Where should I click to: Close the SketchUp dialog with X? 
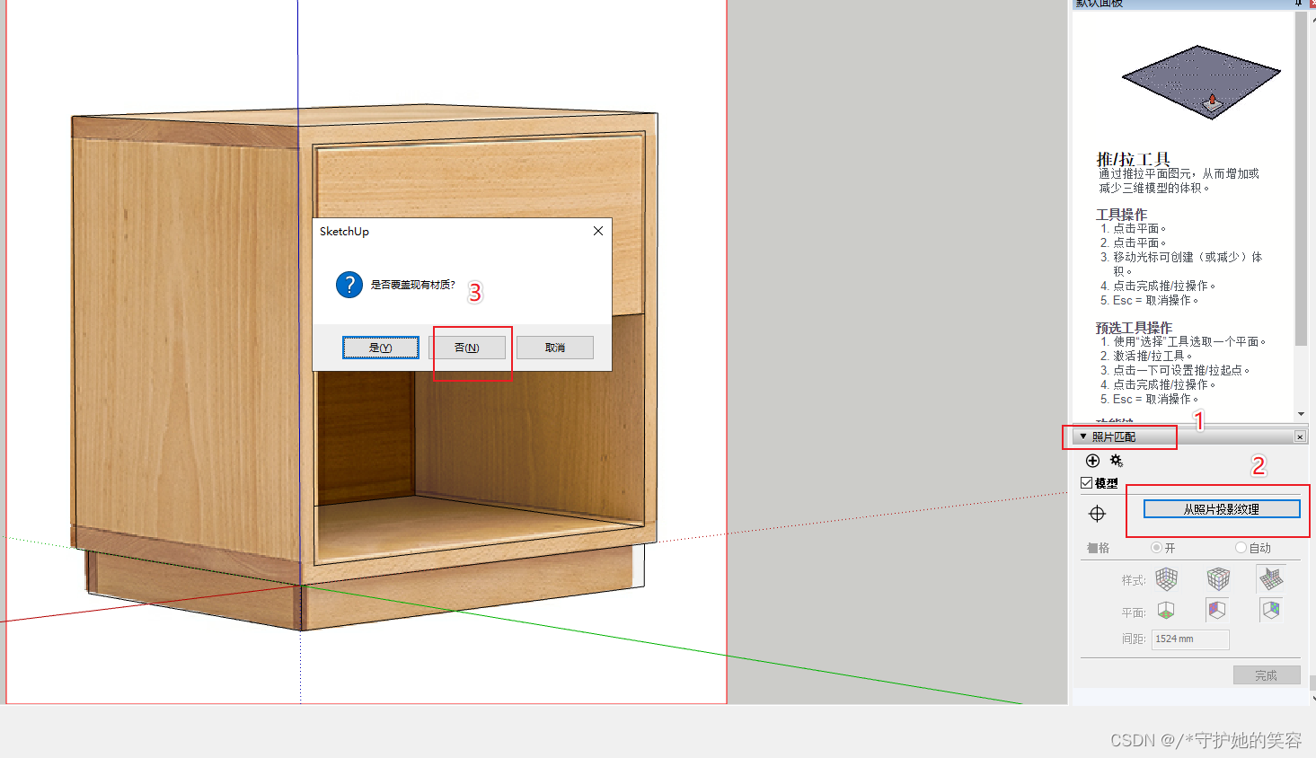pos(598,231)
